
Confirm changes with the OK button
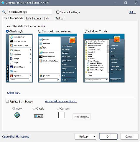[x=108, y=136]
